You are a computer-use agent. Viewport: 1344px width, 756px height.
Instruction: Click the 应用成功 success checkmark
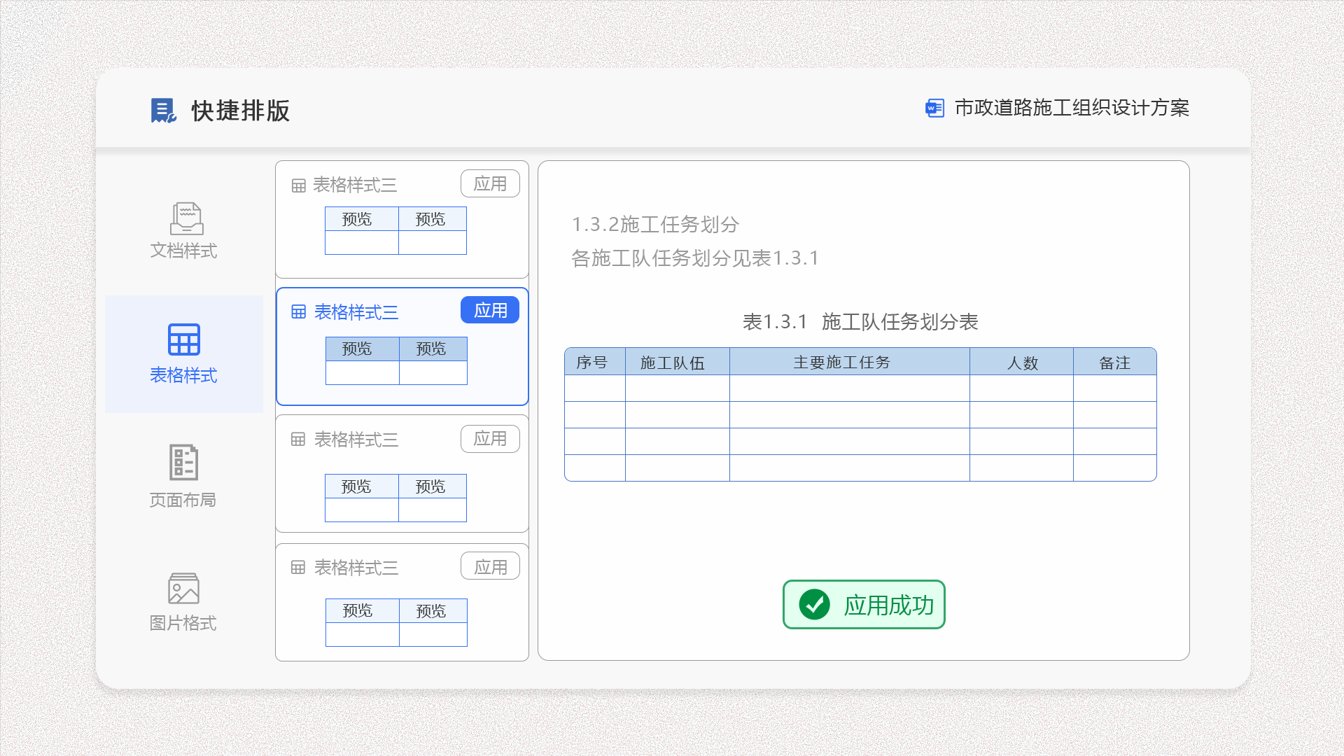(814, 605)
